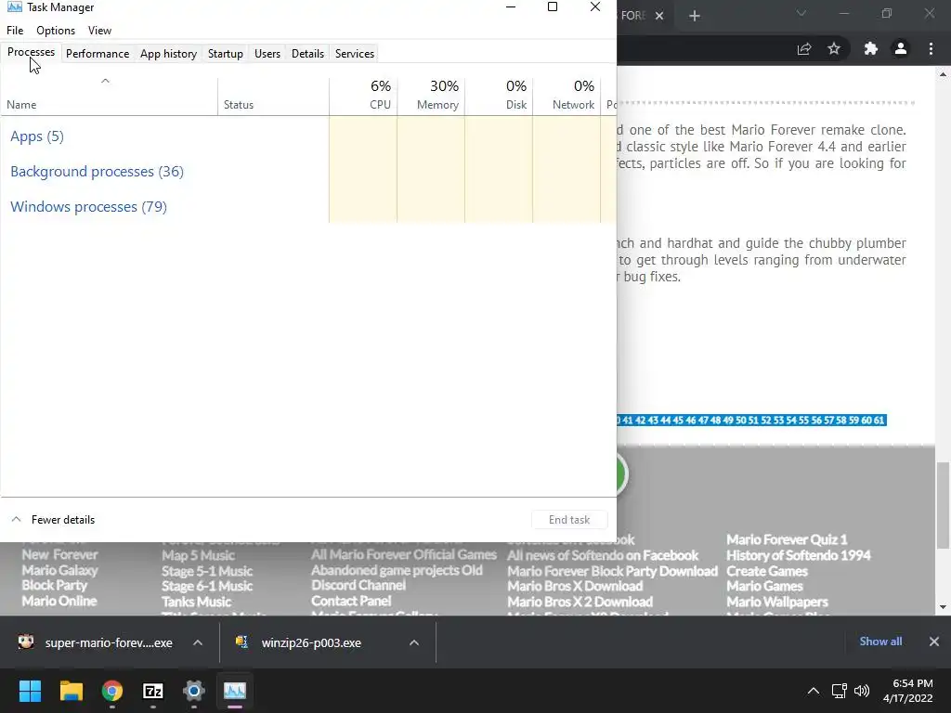Screen dimensions: 951x713
Task: Open the Mario Galaxy link on the webpage
Action: 59,570
